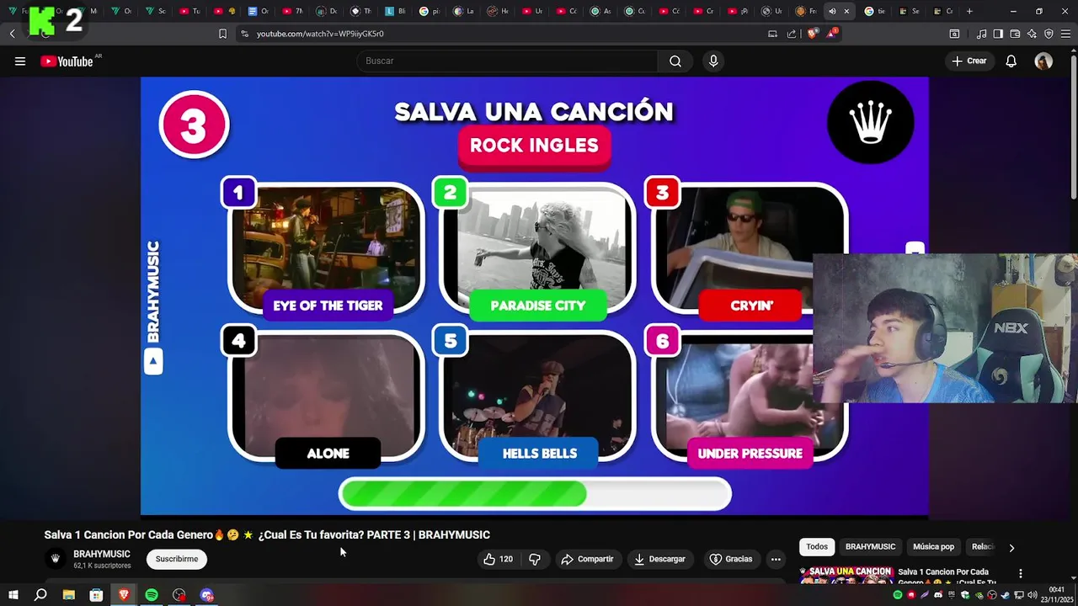Open BRAHYMUSIC channel name link
1078x606 pixels.
pyautogui.click(x=102, y=554)
